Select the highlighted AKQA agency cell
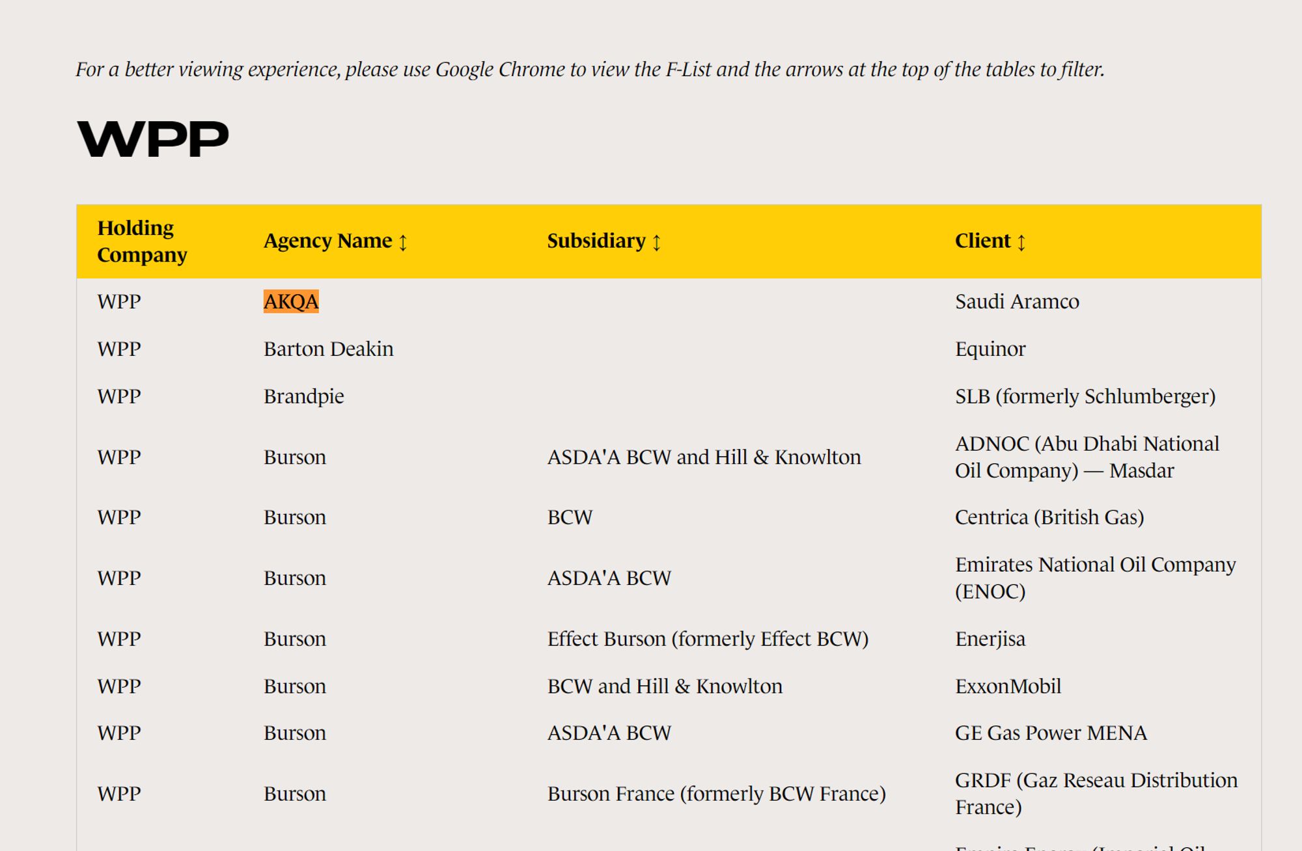The image size is (1302, 851). (291, 301)
